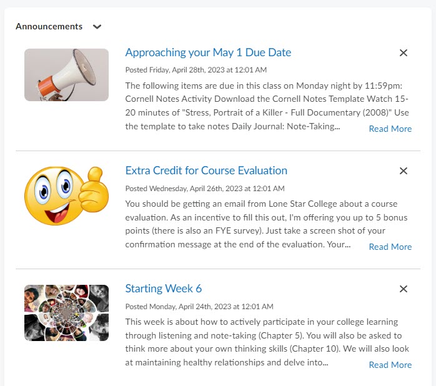Open Extra Credit for Course Evaluation
Screen dimensions: 436x386
[x=206, y=171]
